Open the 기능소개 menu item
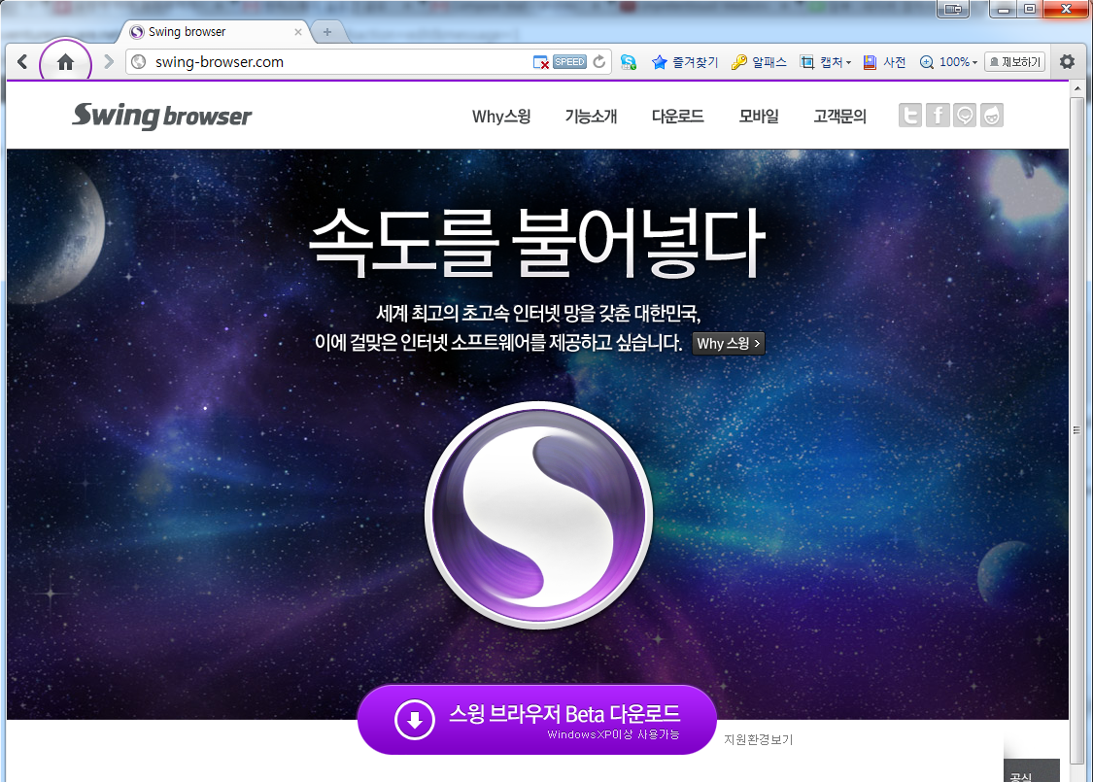The image size is (1093, 782). click(591, 117)
